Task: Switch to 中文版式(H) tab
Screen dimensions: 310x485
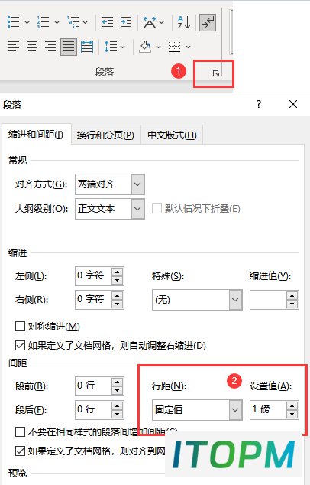Action: [x=172, y=135]
